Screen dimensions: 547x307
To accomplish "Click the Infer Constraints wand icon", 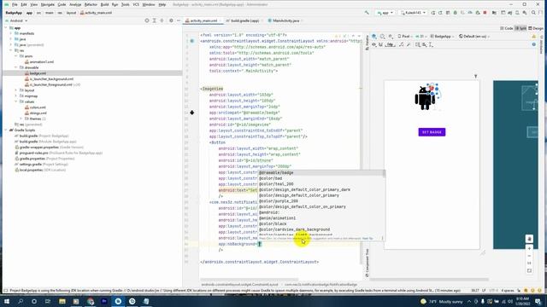I will pos(409,44).
